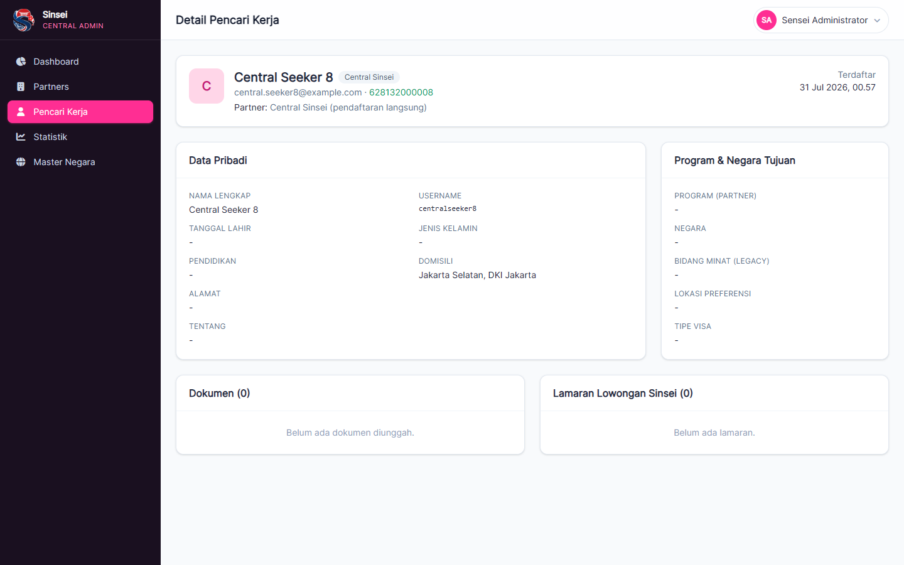Click the Belum ada lamaran message

(714, 433)
